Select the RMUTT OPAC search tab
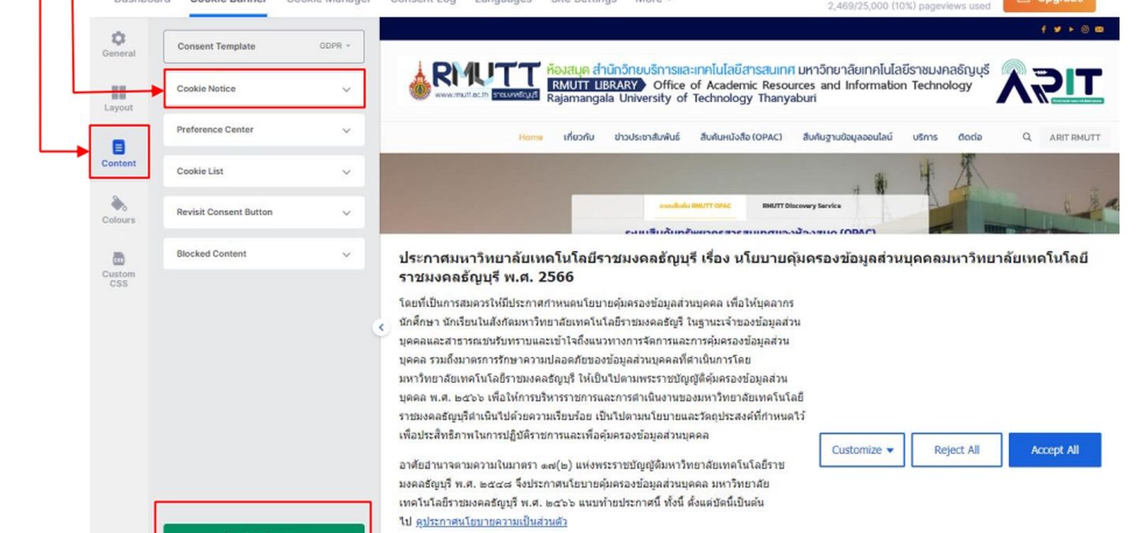This screenshot has height=533, width=1137. coord(695,206)
